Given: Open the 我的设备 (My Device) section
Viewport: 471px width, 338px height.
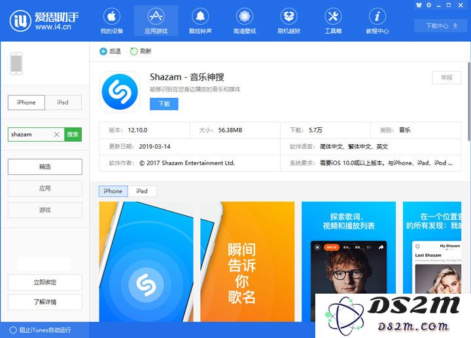Looking at the screenshot, I should [x=112, y=21].
